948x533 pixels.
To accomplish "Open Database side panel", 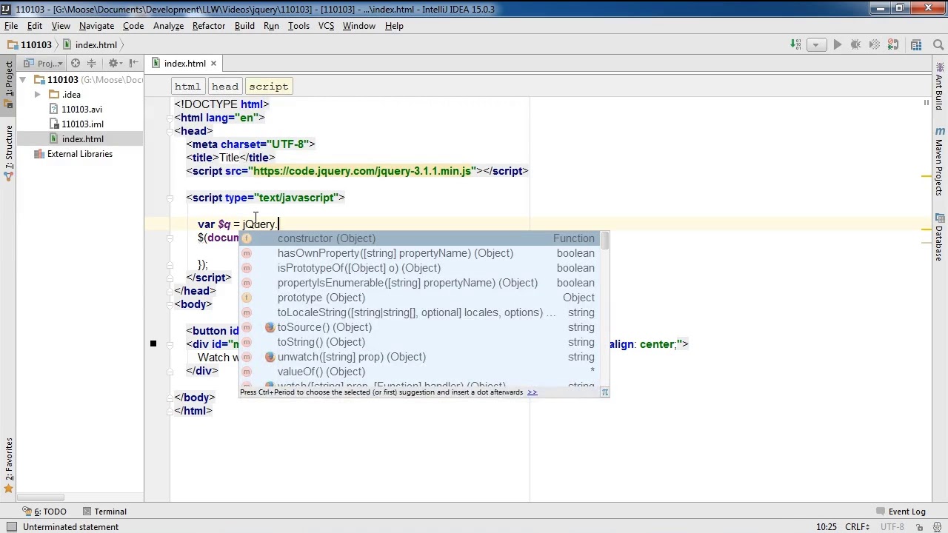I will click(x=939, y=238).
